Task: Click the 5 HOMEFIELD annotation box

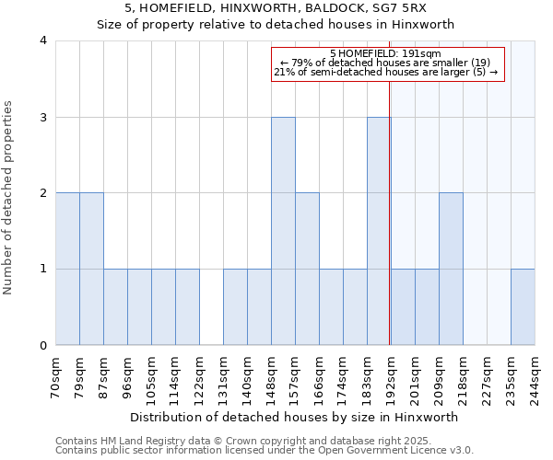Action: pyautogui.click(x=388, y=63)
